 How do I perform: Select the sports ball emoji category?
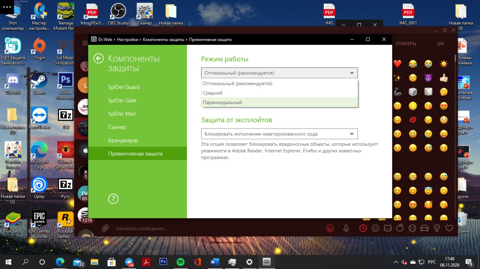point(412,228)
